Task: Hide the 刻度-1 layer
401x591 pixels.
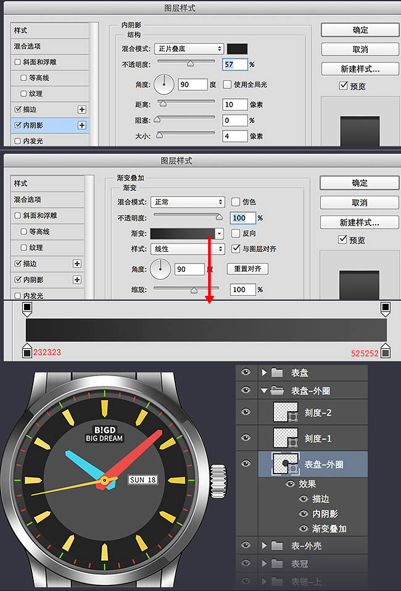Action: (246, 437)
